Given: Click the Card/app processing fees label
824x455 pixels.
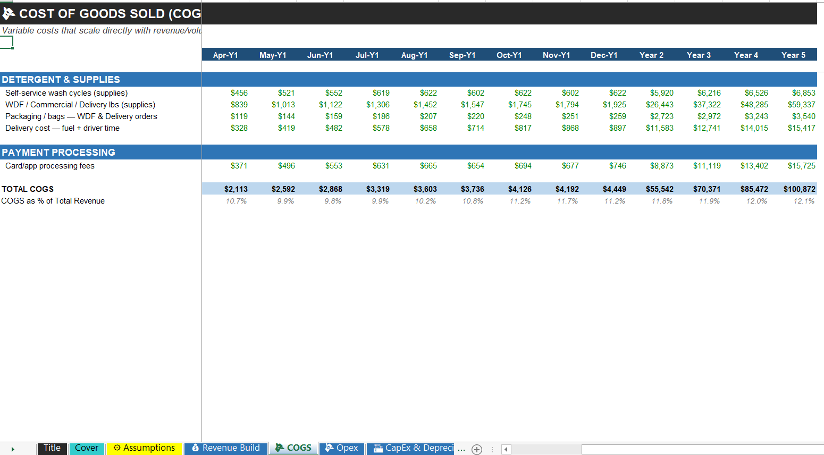Looking at the screenshot, I should tap(50, 166).
